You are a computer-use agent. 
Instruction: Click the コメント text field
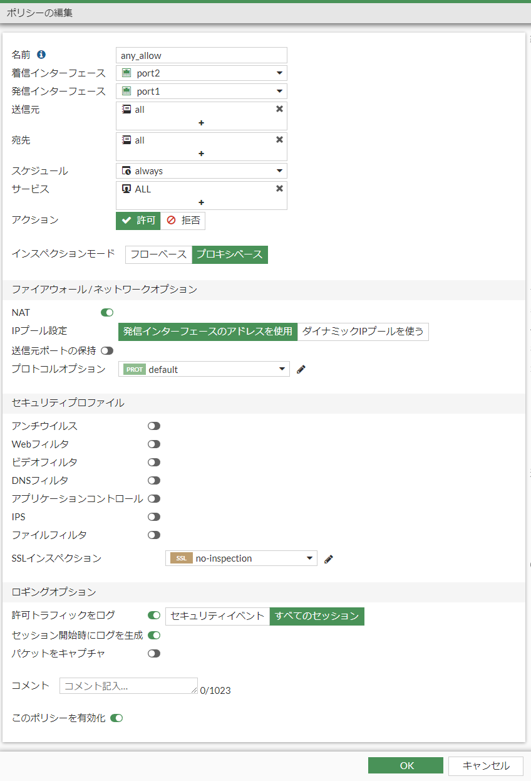[x=128, y=686]
